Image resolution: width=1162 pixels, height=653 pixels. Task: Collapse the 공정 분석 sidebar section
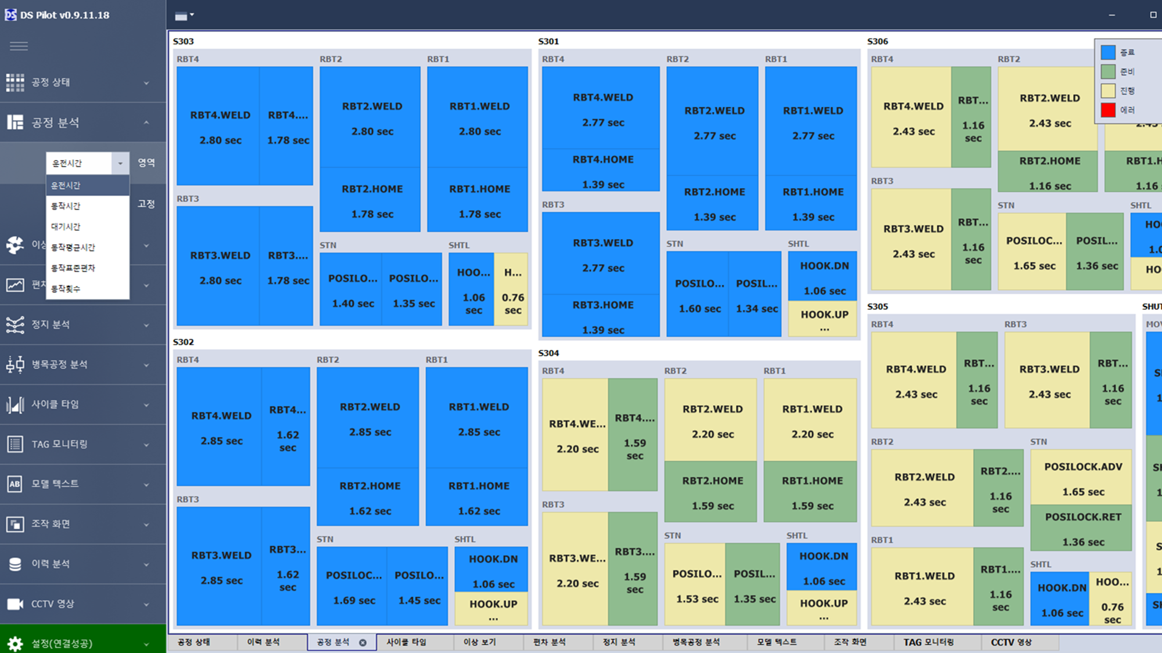[146, 122]
